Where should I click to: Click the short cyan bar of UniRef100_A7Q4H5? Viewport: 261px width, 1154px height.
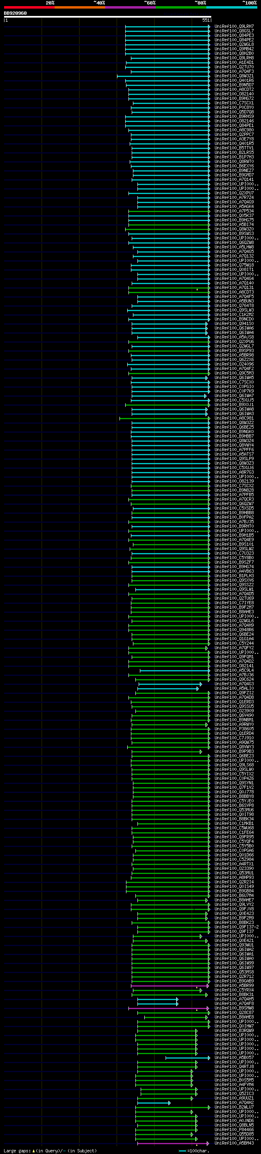(x=158, y=999)
